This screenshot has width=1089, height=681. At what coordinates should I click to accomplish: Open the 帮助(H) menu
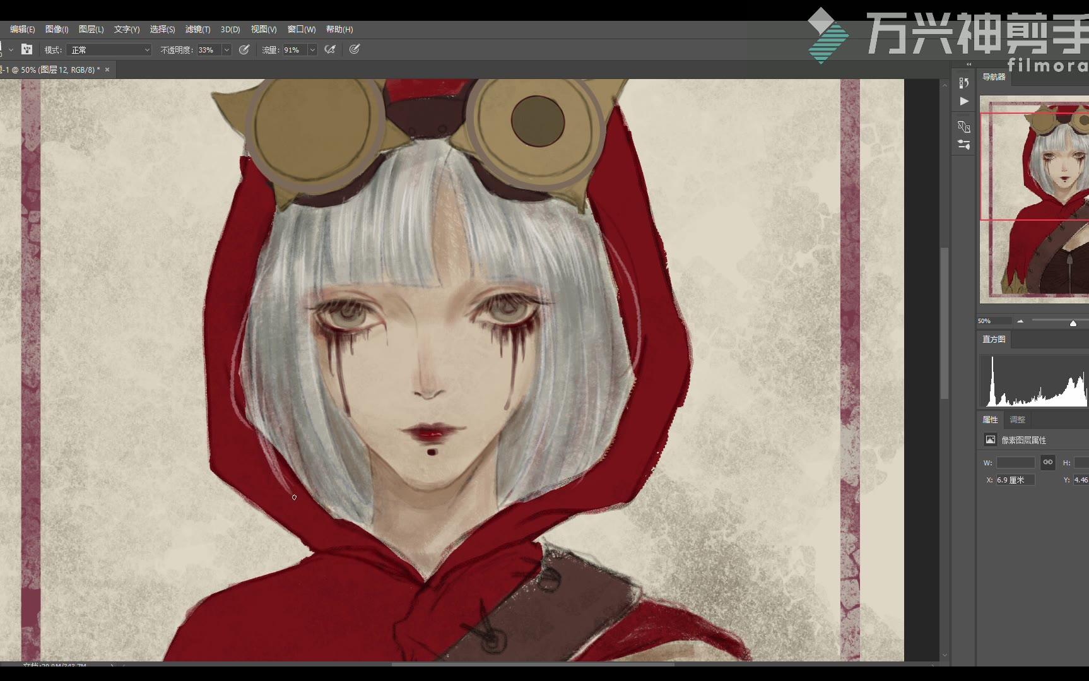tap(339, 29)
